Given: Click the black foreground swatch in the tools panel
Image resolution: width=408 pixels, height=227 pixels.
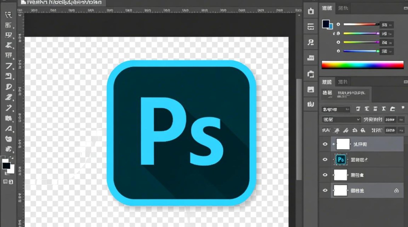Looking at the screenshot, I should pyautogui.click(x=6, y=165).
